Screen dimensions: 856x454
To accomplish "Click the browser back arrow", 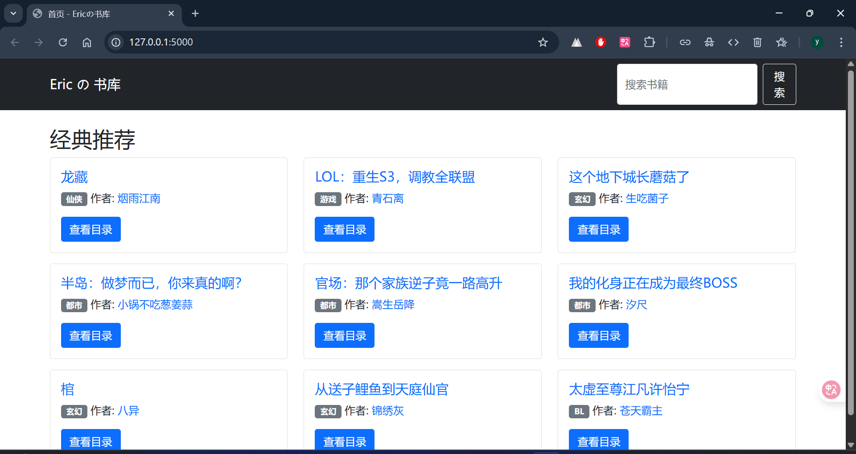I will pyautogui.click(x=15, y=42).
